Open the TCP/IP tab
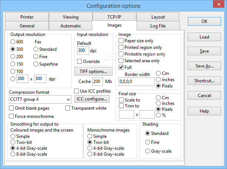Image resolution: width=227 pixels, height=169 pixels. click(114, 17)
